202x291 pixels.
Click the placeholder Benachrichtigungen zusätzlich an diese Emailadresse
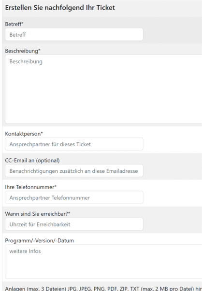pyautogui.click(x=73, y=171)
